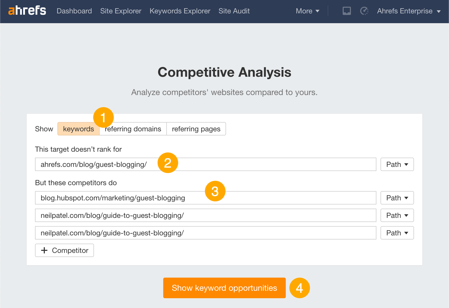Expand the More menu

coord(308,11)
